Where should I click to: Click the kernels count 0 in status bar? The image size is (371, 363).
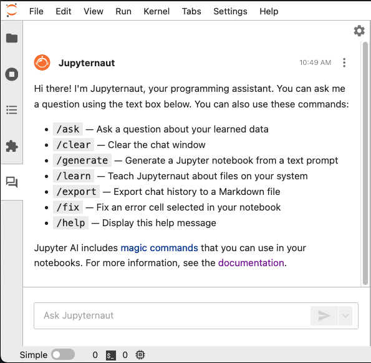pyautogui.click(x=125, y=355)
